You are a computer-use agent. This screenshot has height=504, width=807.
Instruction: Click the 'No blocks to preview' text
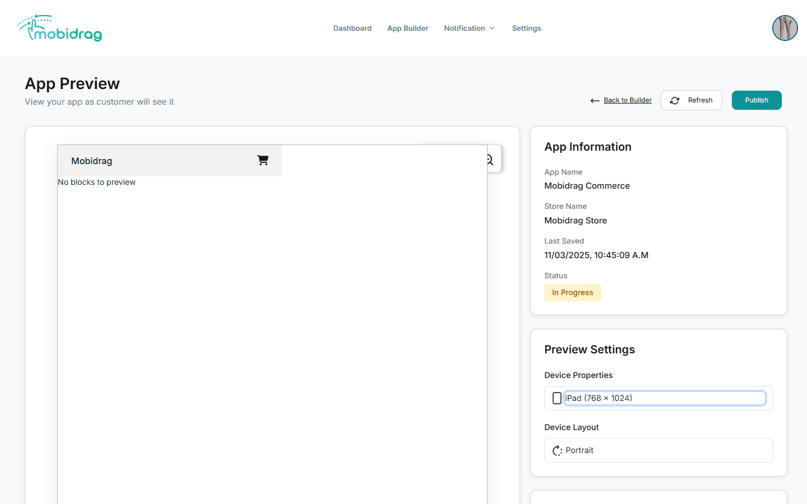pos(97,182)
